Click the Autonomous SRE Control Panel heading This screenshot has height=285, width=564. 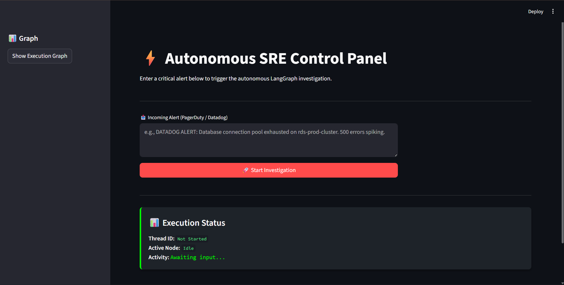[x=276, y=58]
